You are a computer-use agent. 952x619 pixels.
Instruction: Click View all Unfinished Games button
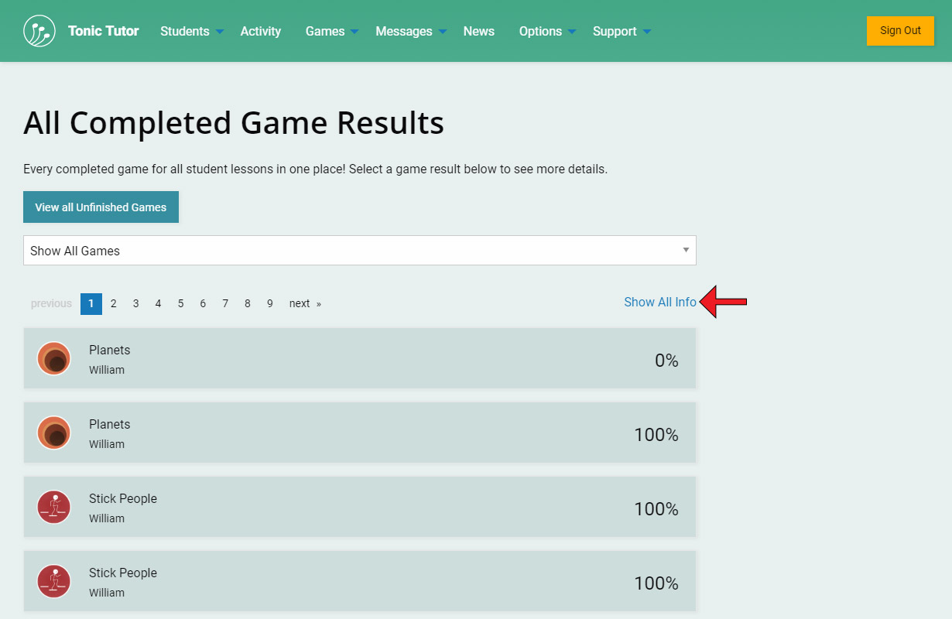tap(101, 207)
